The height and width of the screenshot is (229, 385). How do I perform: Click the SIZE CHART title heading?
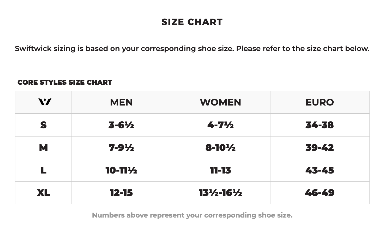[x=192, y=22]
